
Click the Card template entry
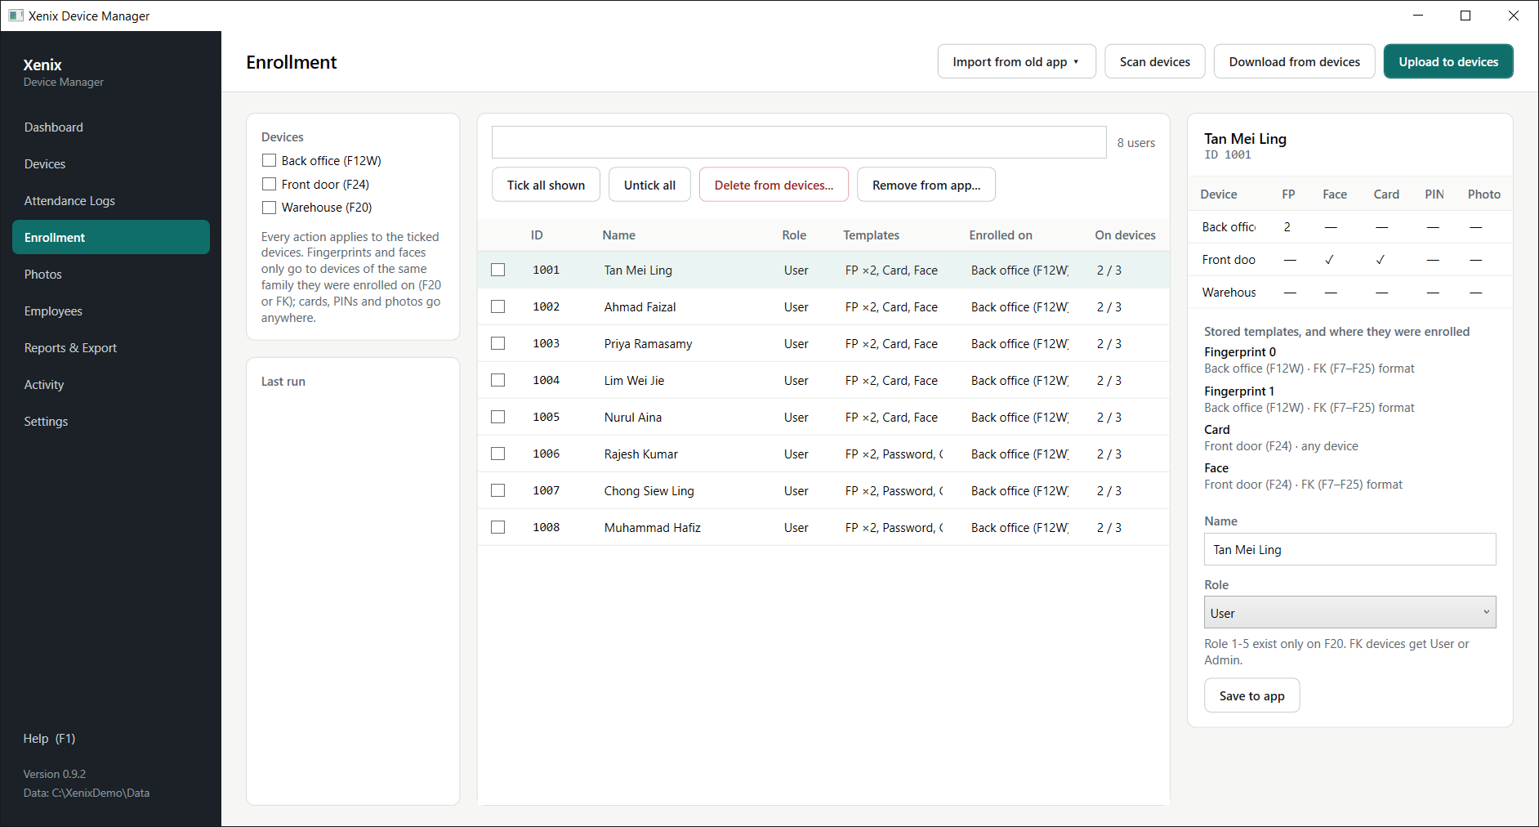coord(1281,437)
